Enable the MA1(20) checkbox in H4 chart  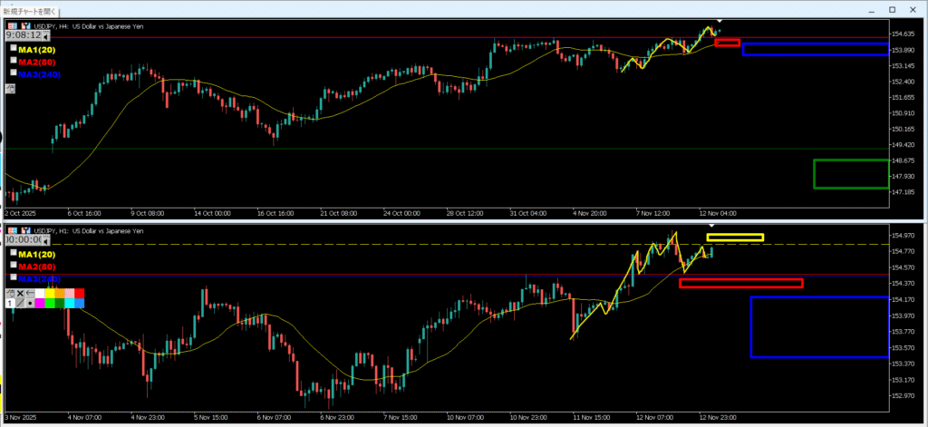[x=13, y=47]
